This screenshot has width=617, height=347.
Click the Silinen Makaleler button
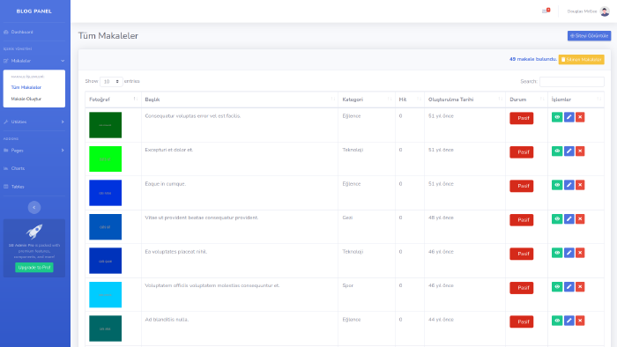[x=581, y=60]
